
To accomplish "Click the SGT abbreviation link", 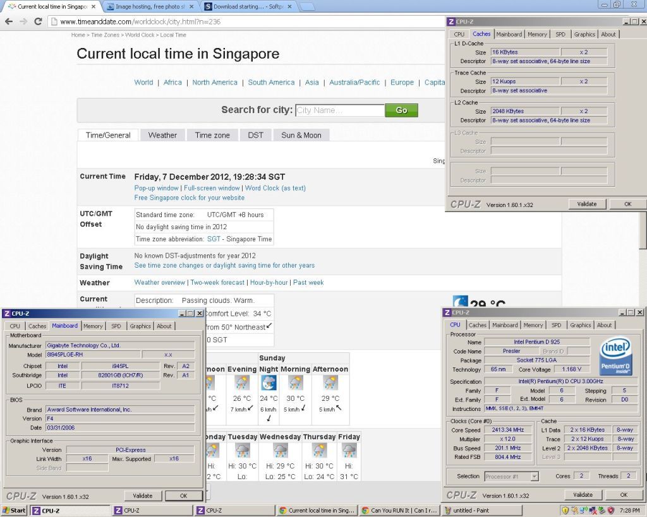I will pos(214,239).
